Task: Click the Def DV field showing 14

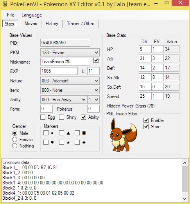Action: click(x=145, y=68)
